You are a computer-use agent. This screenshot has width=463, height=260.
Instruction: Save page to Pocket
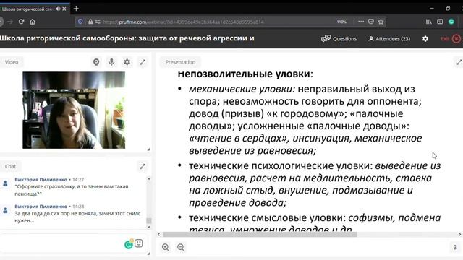pos(371,22)
